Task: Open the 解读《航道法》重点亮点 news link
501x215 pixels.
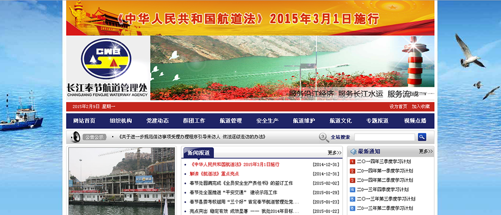Action: pyautogui.click(x=210, y=174)
